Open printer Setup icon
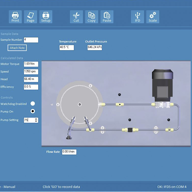This screenshot has height=192, width=192. tap(46, 17)
